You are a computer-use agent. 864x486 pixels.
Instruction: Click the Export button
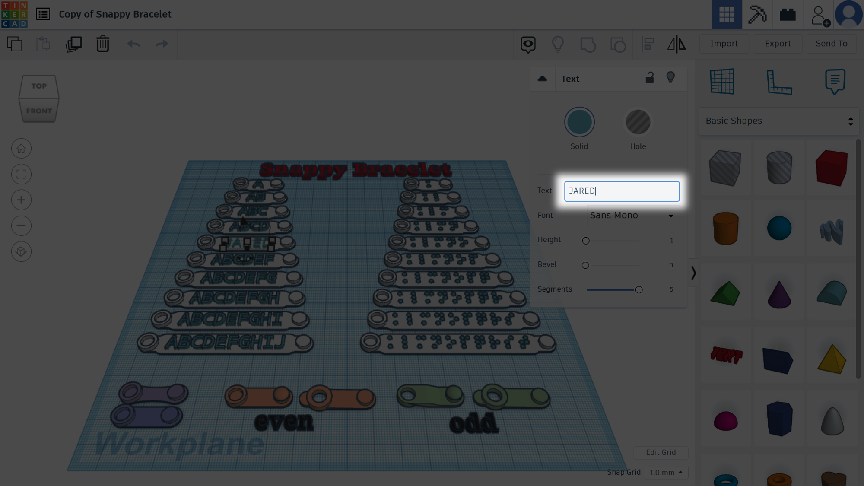point(777,44)
